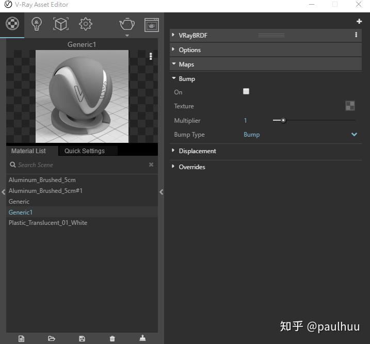Expand the Options section
The height and width of the screenshot is (344, 370).
(173, 50)
